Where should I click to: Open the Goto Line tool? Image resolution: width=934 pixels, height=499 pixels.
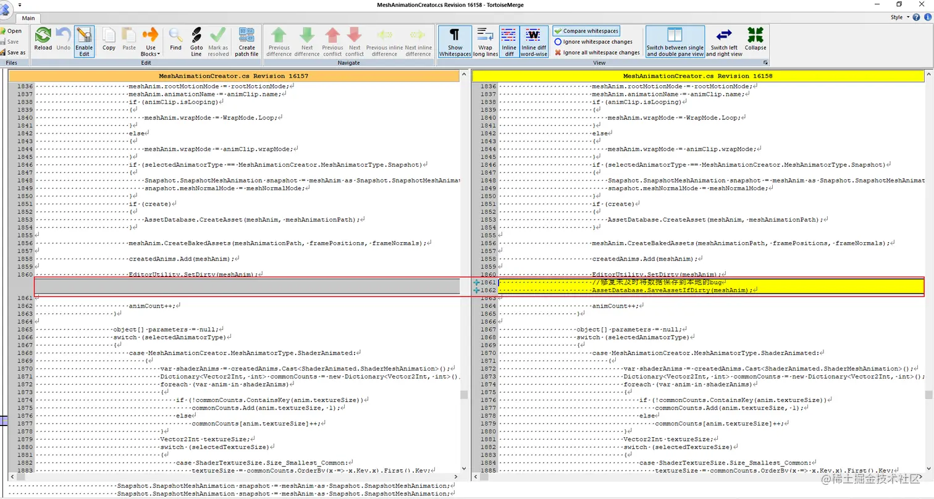pyautogui.click(x=196, y=41)
